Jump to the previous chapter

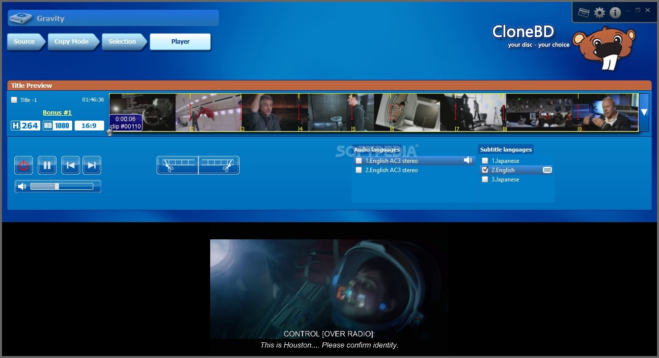pos(71,165)
